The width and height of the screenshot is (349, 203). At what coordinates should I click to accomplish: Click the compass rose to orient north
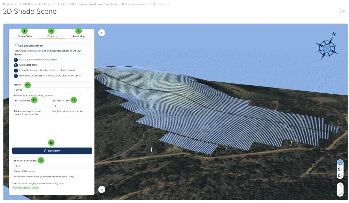(327, 48)
